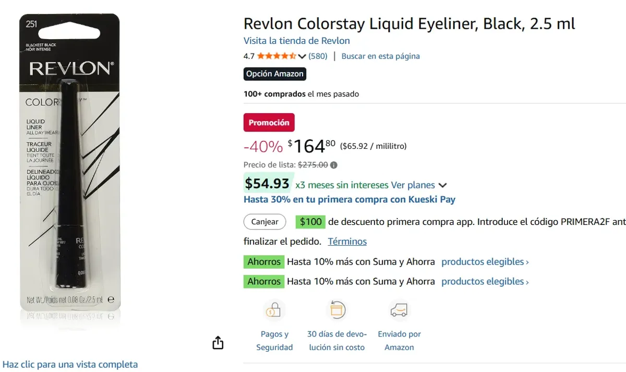
Task: Click the Opción Amazon badge
Action: coord(274,74)
